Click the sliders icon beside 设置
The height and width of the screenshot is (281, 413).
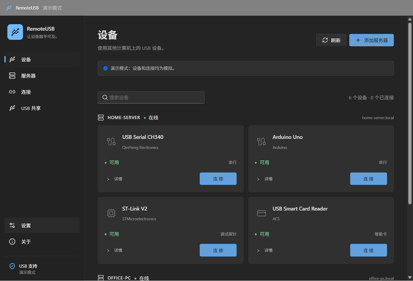[x=12, y=225]
